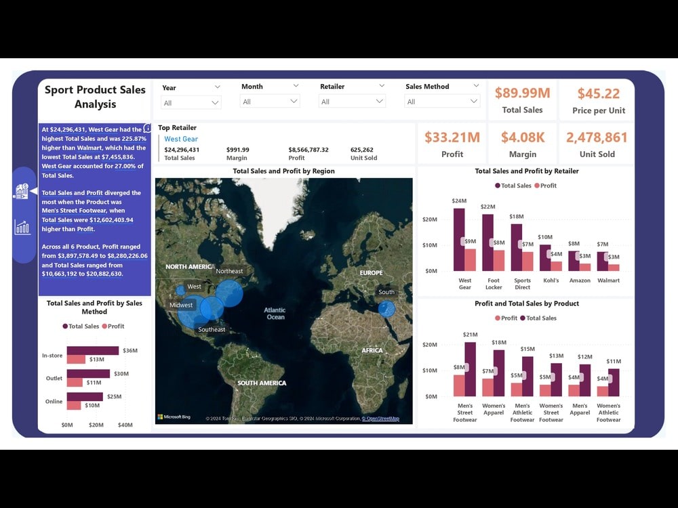The width and height of the screenshot is (678, 508).
Task: Select the sales analysis icon in left sidebar
Action: 22,190
